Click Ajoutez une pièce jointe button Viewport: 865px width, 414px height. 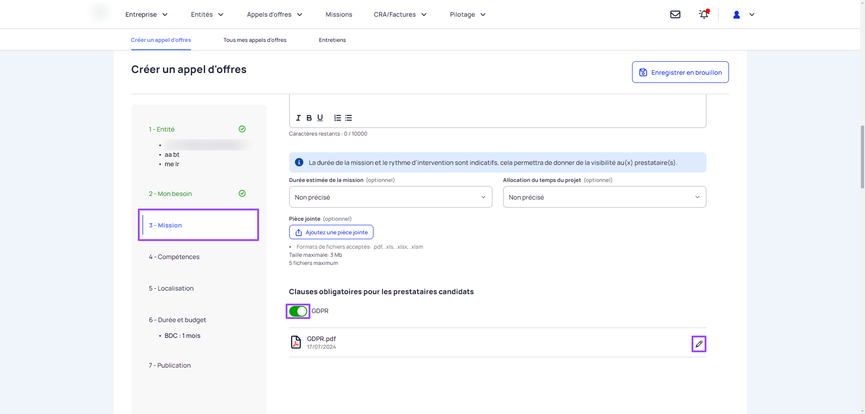[331, 232]
